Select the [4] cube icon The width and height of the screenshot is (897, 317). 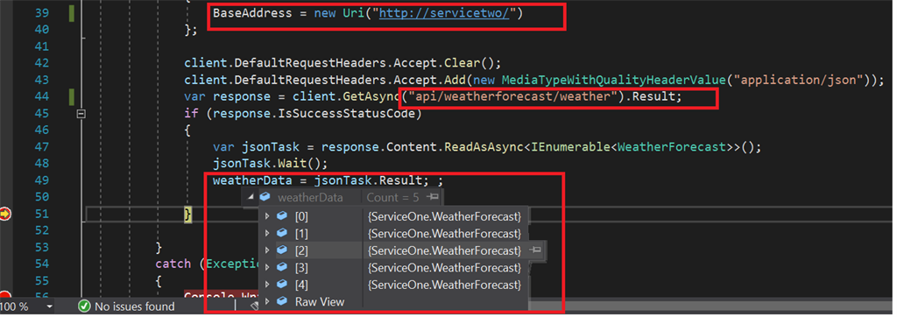click(x=281, y=285)
